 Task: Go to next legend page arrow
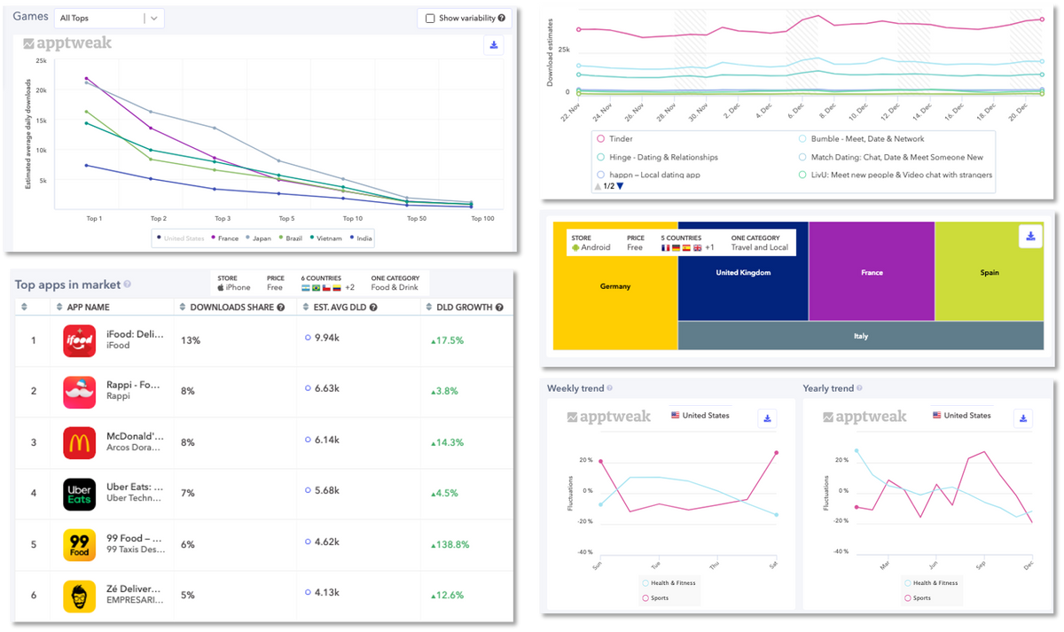pyautogui.click(x=620, y=185)
